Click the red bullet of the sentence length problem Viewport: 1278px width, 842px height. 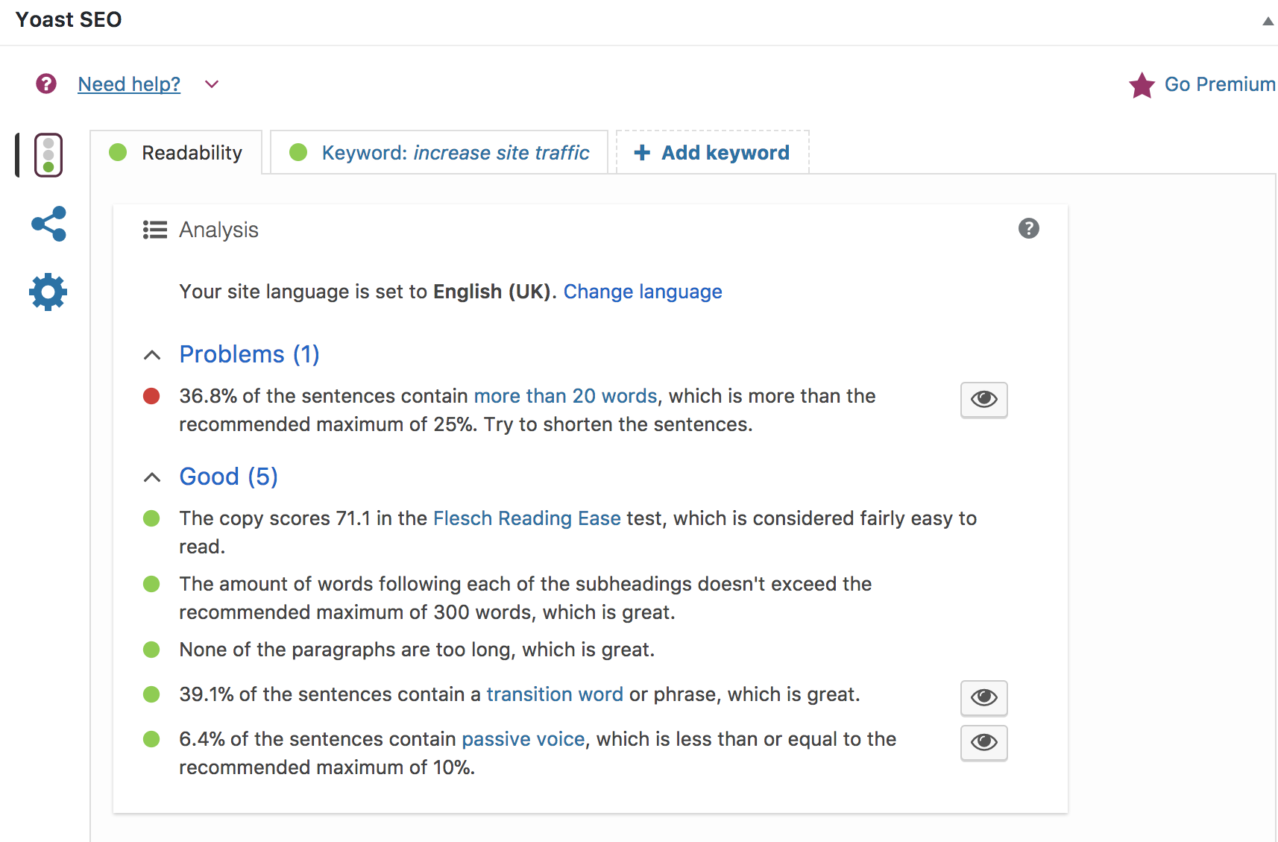151,396
